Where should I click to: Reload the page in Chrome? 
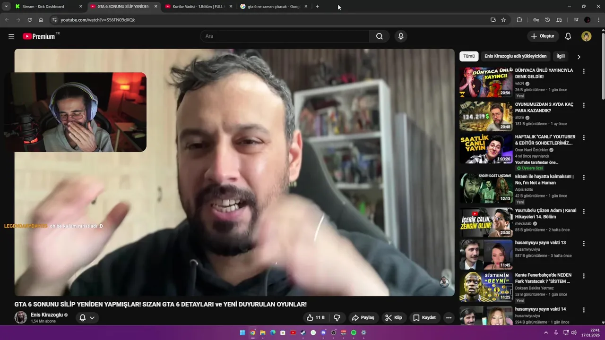(x=30, y=20)
